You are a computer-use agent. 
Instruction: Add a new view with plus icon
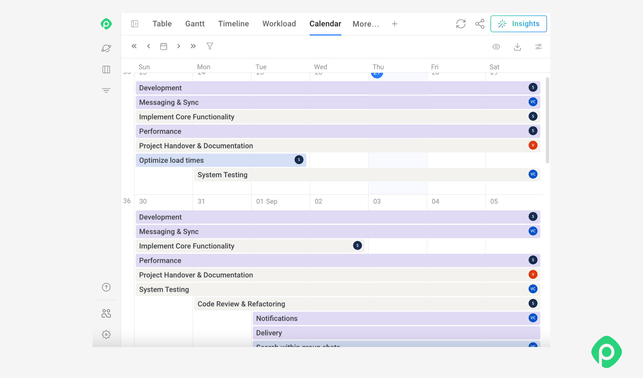click(395, 24)
